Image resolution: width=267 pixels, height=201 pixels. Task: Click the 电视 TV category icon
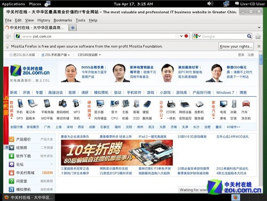point(223,104)
